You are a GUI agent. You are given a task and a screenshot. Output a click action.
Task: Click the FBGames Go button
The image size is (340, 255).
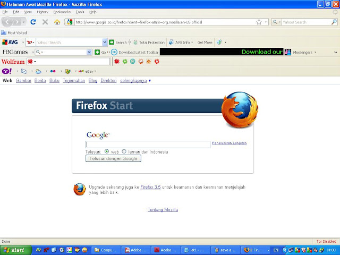(100, 52)
